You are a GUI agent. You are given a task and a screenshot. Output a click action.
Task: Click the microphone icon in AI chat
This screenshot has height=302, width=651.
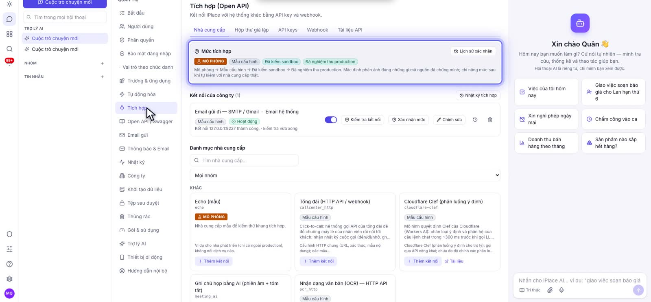[561, 290]
